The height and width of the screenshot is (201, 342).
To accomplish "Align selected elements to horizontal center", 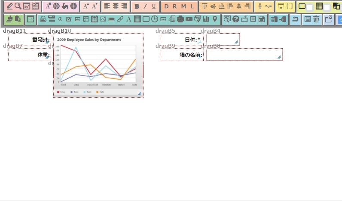I will coord(239,6).
